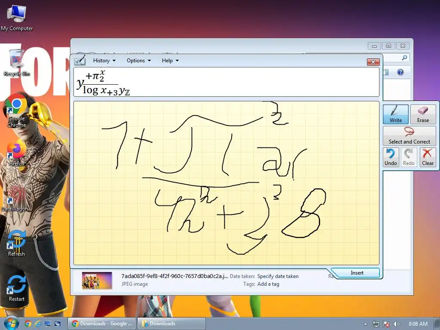The image size is (440, 330).
Task: Open the Options menu
Action: point(139,61)
